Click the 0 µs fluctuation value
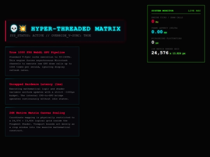The width and height of the screenshot is (210, 157). 155,42
